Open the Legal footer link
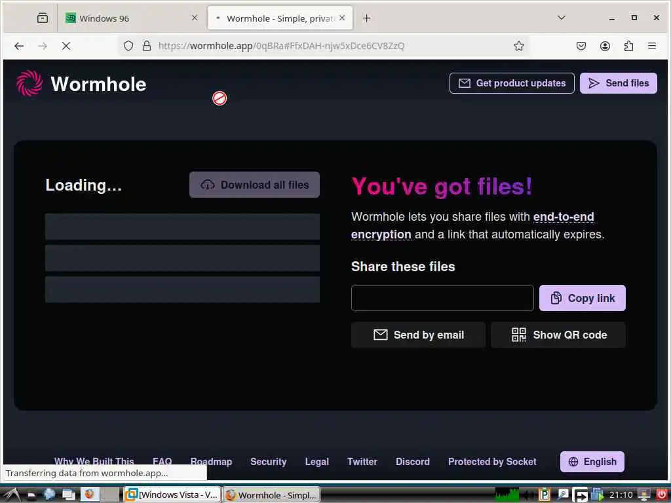The height and width of the screenshot is (503, 671). [x=317, y=462]
